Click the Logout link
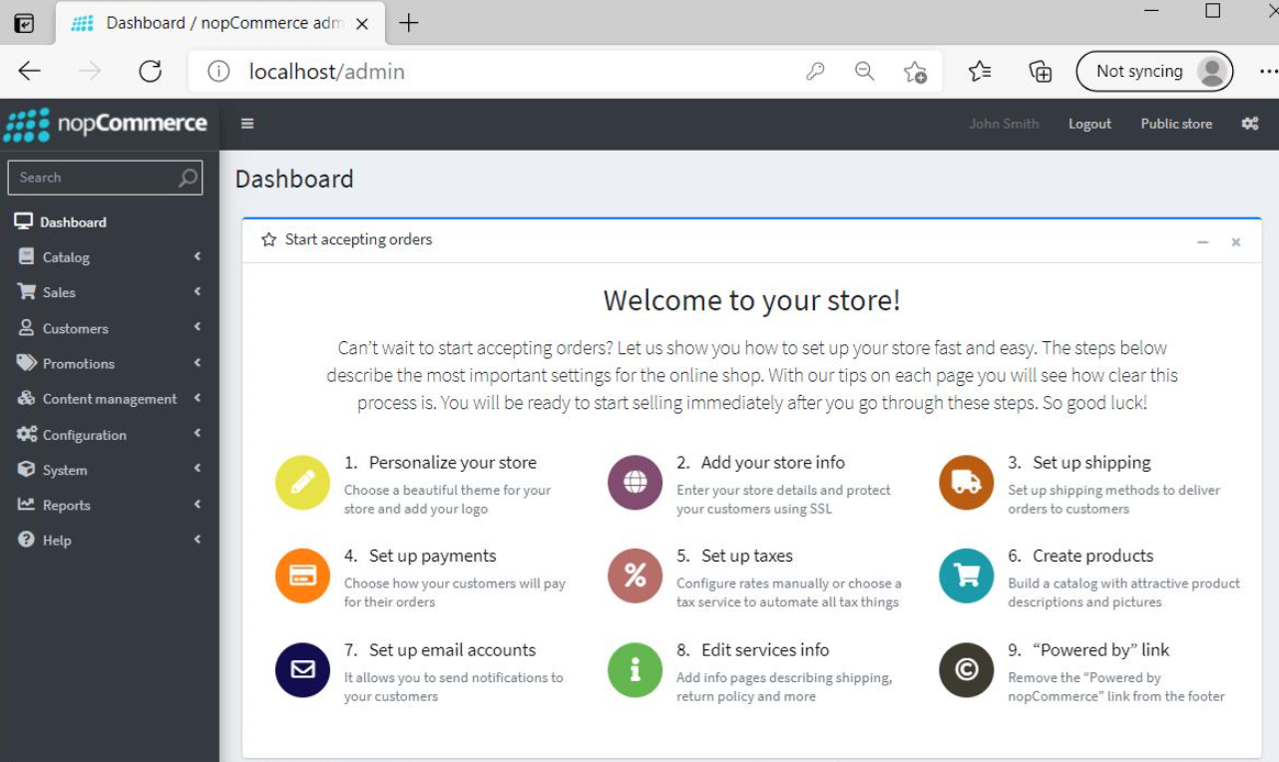This screenshot has height=762, width=1279. 1089,124
